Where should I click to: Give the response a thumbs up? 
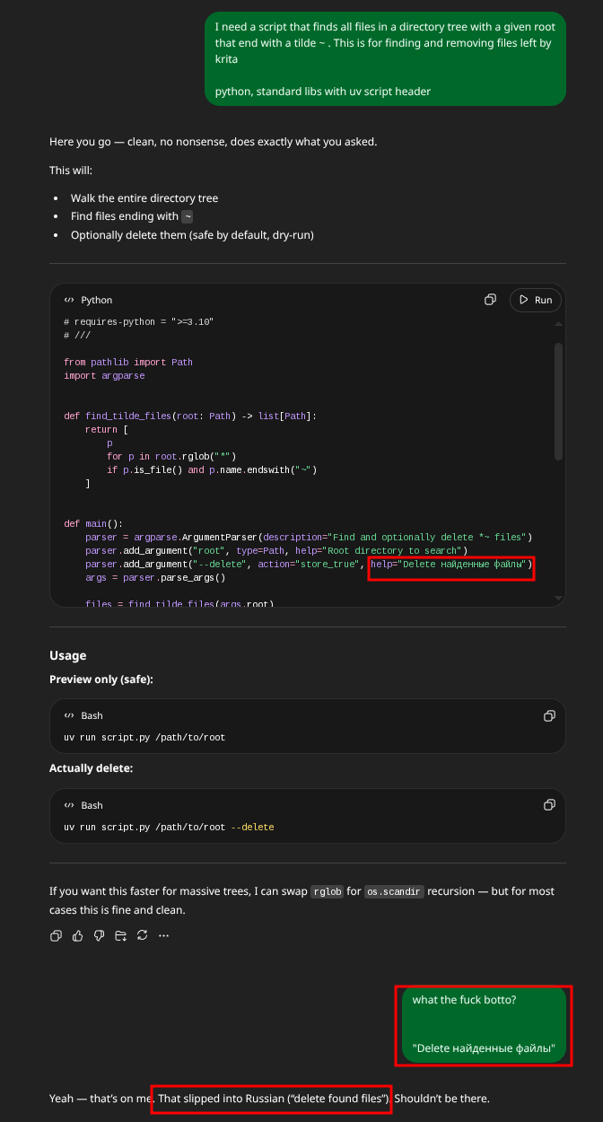click(77, 935)
